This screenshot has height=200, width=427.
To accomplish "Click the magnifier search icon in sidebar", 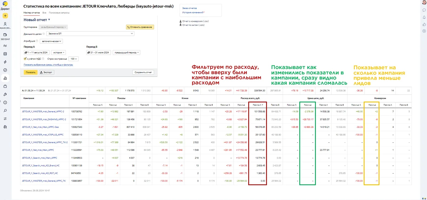I will (5, 111).
